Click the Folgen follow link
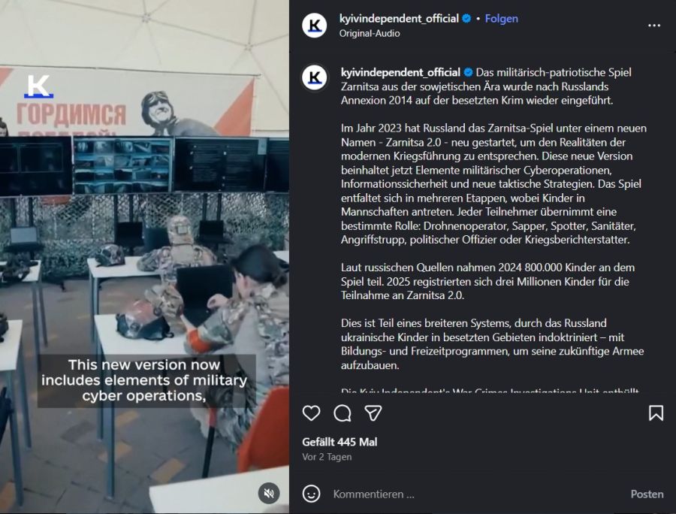Image resolution: width=676 pixels, height=514 pixels. (502, 19)
